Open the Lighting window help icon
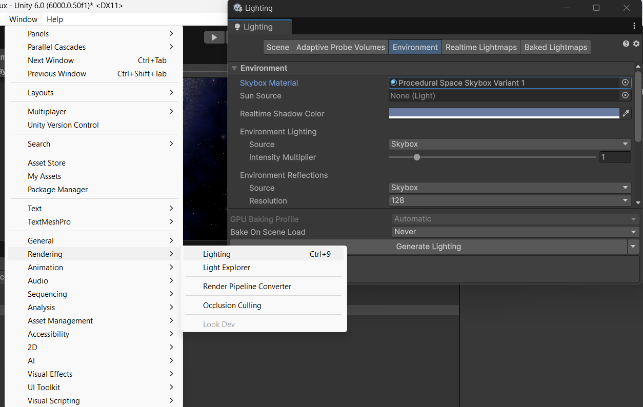This screenshot has width=643, height=407. 626,44
